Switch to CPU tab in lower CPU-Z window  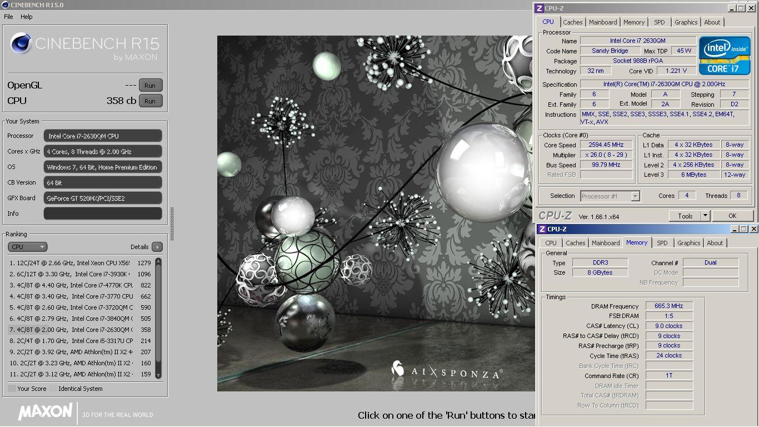coord(551,243)
